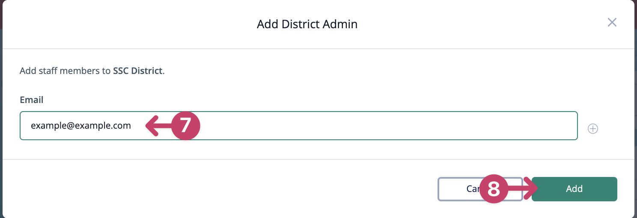Click the empty header area left of the title
Image resolution: width=637 pixels, height=218 pixels.
[x=128, y=24]
